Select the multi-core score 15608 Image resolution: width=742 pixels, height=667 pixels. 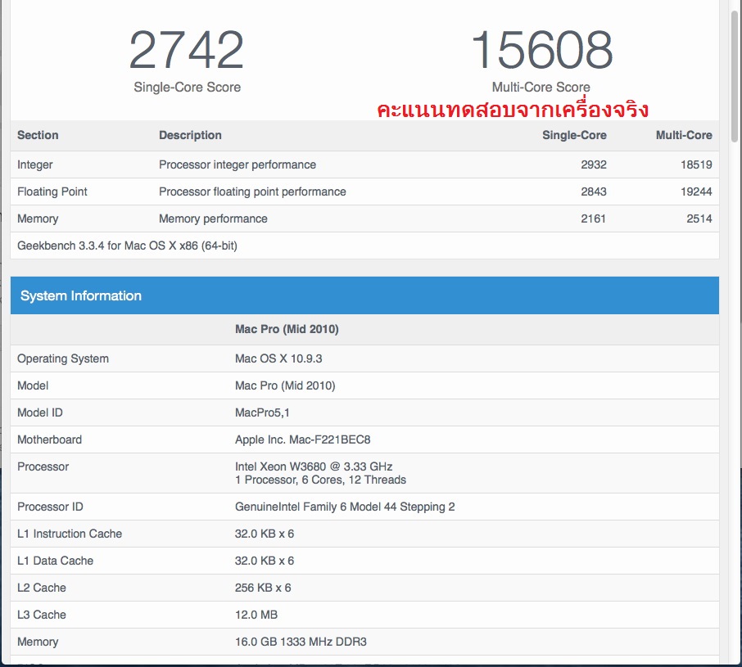pyautogui.click(x=541, y=50)
